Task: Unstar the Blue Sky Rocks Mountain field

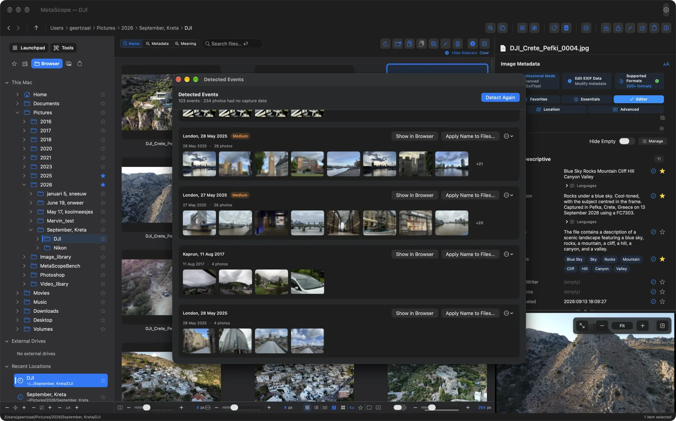Action: point(662,171)
